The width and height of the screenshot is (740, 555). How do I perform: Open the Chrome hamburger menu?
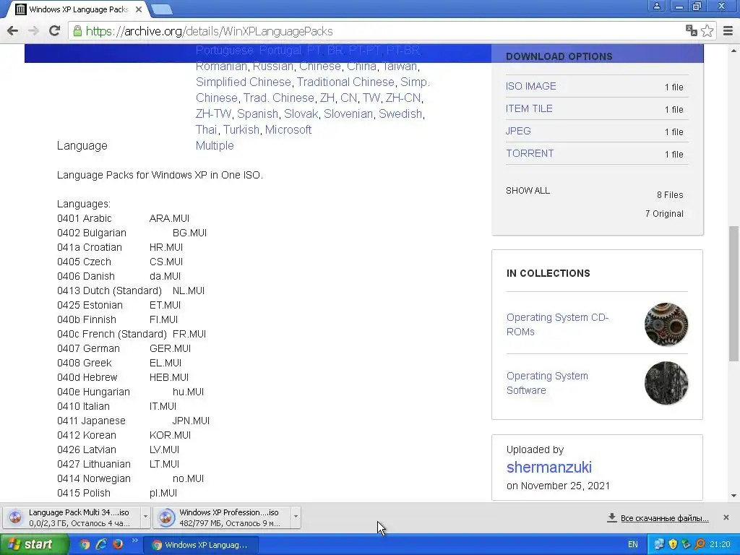[728, 30]
